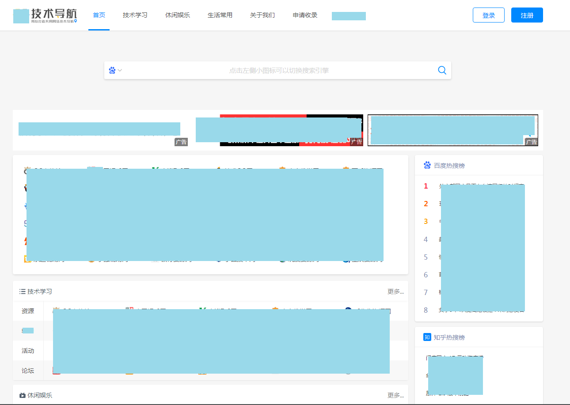Click the magnifier search icon
This screenshot has width=570, height=405.
[x=442, y=70]
